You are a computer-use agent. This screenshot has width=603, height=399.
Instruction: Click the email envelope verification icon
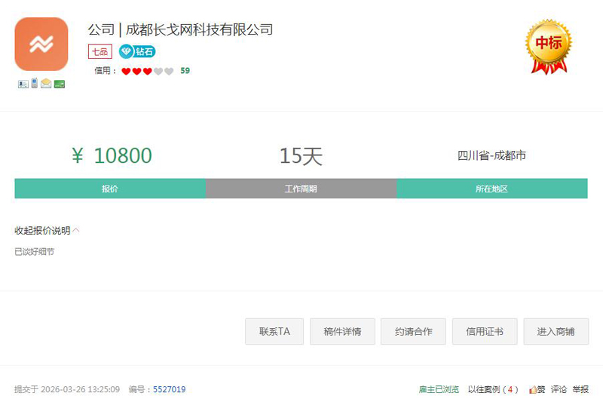[46, 84]
